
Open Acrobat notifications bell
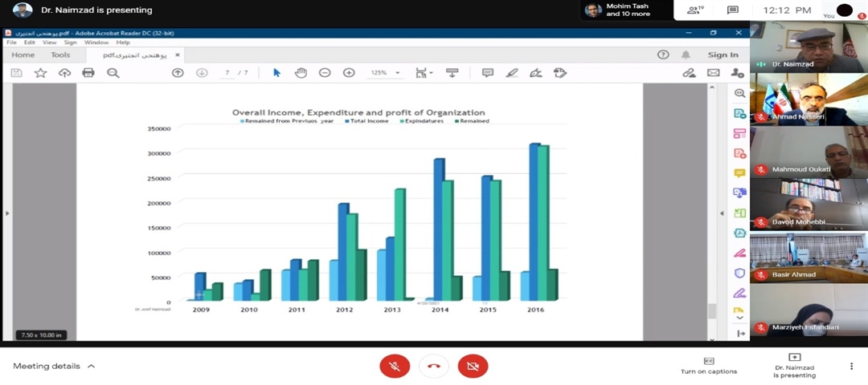[686, 55]
